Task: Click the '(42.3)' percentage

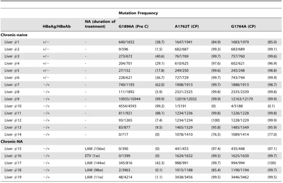Action: coord(160,163)
